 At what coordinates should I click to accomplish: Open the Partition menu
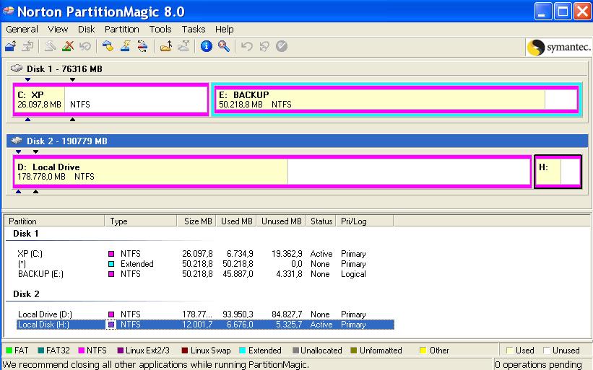[121, 29]
